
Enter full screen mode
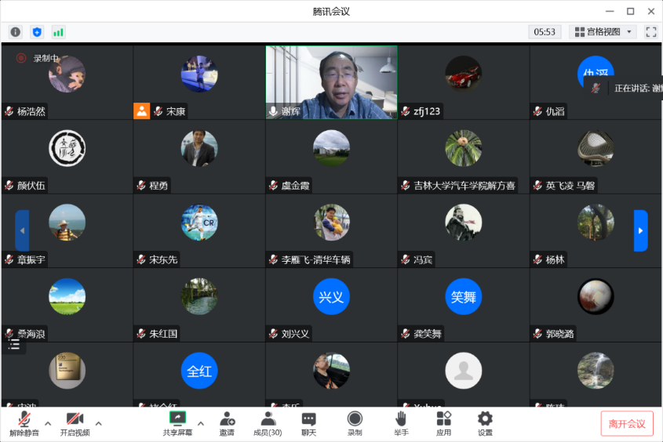[650, 32]
